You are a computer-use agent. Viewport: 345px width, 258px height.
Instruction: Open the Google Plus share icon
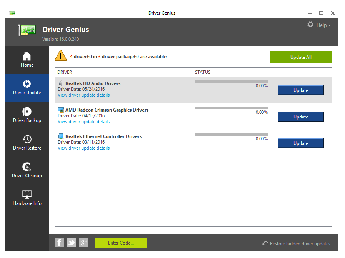point(84,243)
